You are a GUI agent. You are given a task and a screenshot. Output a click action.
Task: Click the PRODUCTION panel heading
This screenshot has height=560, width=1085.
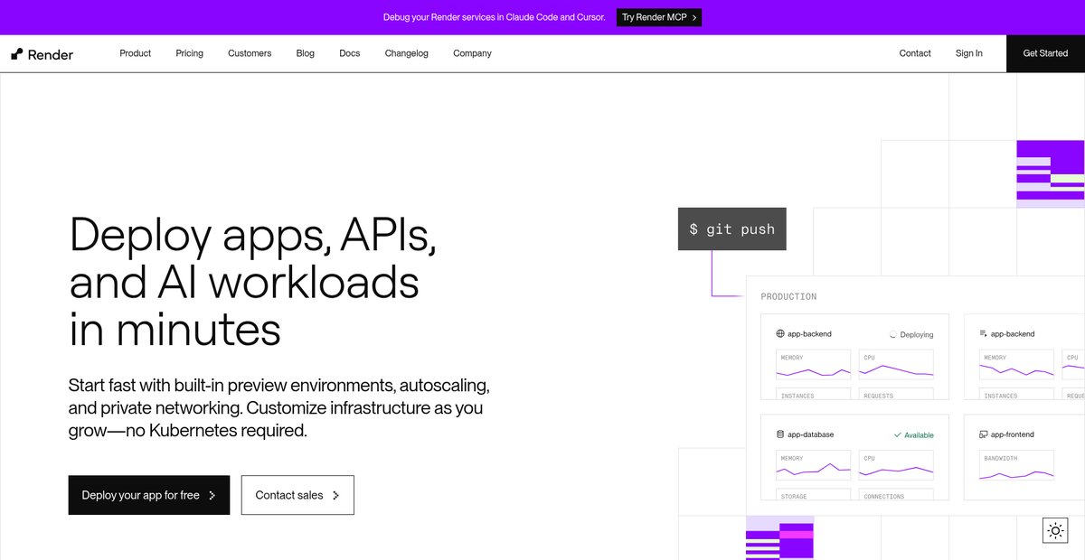[788, 296]
